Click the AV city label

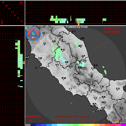point(104,102)
